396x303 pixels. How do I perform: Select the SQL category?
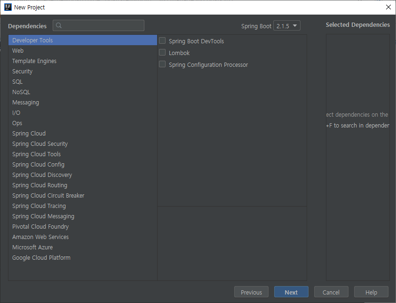pyautogui.click(x=83, y=81)
